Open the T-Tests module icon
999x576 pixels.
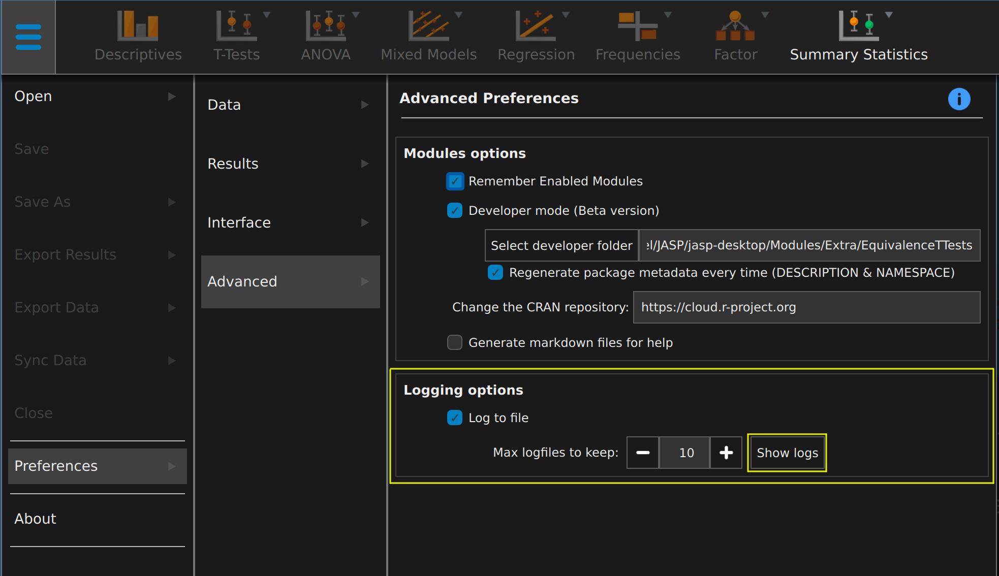coord(236,26)
